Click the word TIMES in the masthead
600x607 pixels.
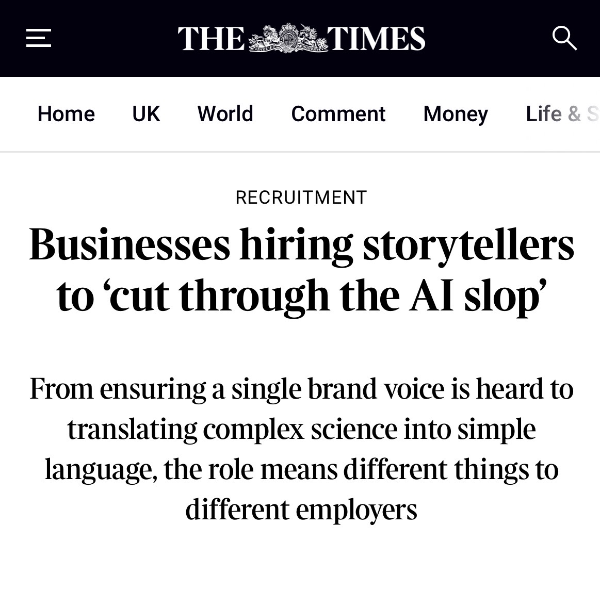[377, 39]
